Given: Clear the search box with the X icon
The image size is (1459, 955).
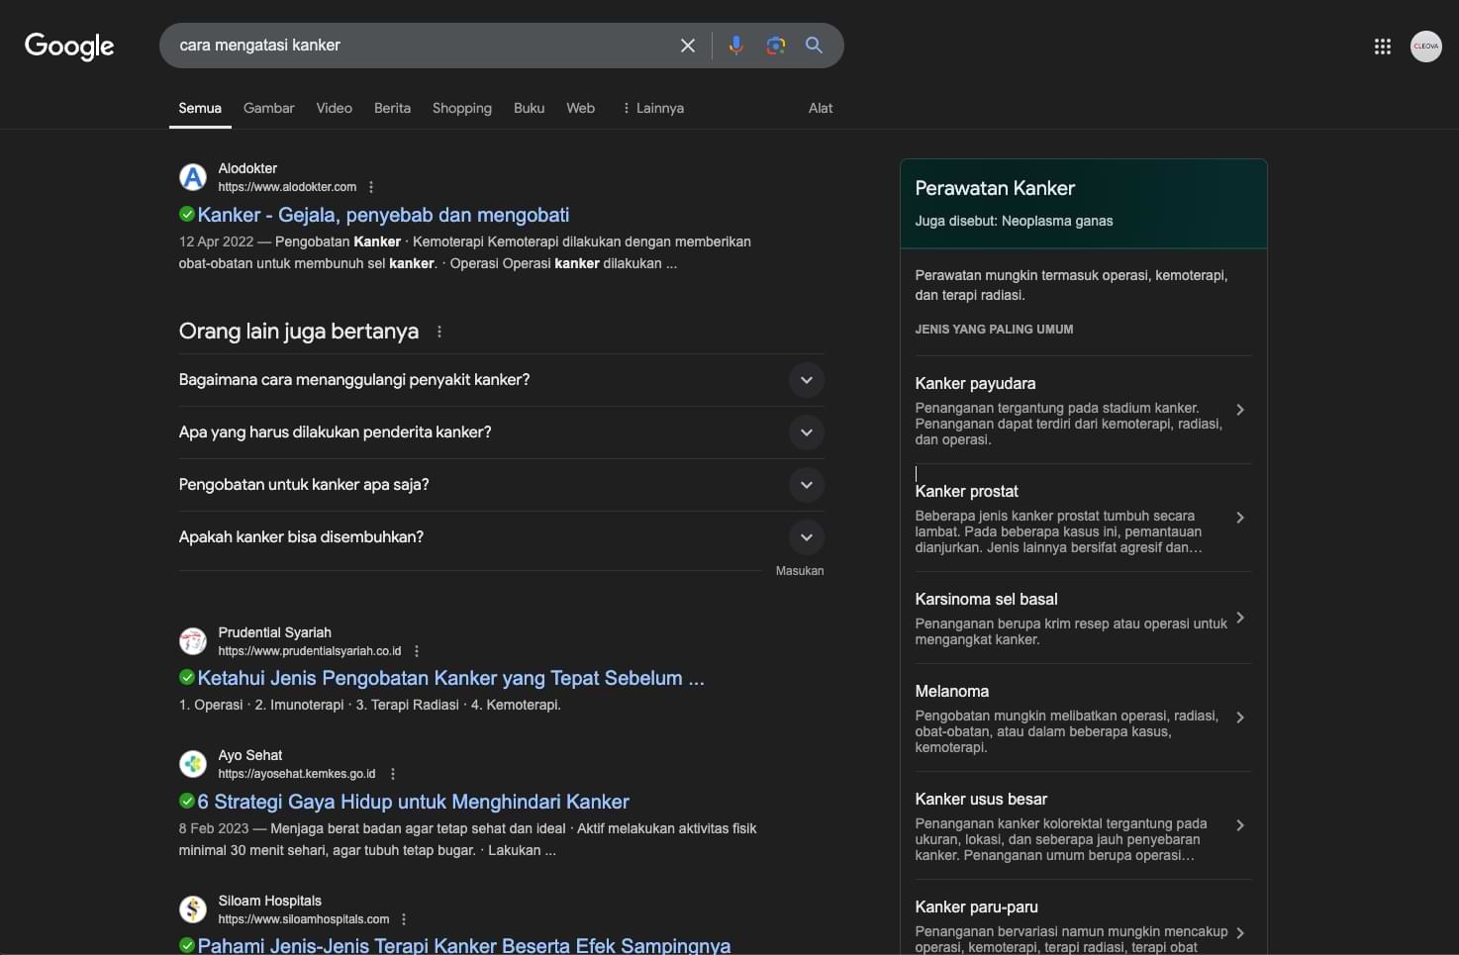Looking at the screenshot, I should pos(688,46).
